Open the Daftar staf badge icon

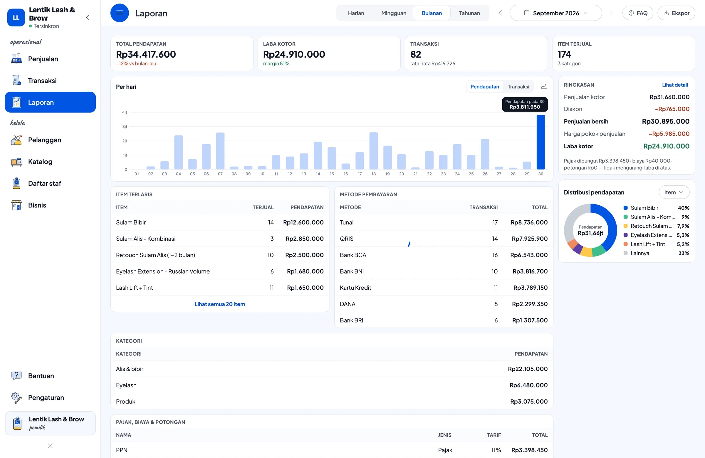16,183
